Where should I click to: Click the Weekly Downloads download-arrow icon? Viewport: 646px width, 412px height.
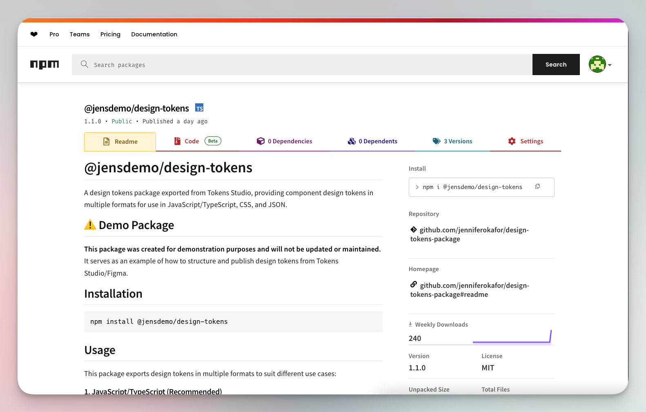410,324
